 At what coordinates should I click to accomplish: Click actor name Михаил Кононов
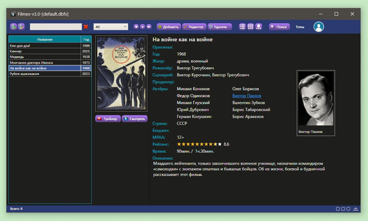193,89
